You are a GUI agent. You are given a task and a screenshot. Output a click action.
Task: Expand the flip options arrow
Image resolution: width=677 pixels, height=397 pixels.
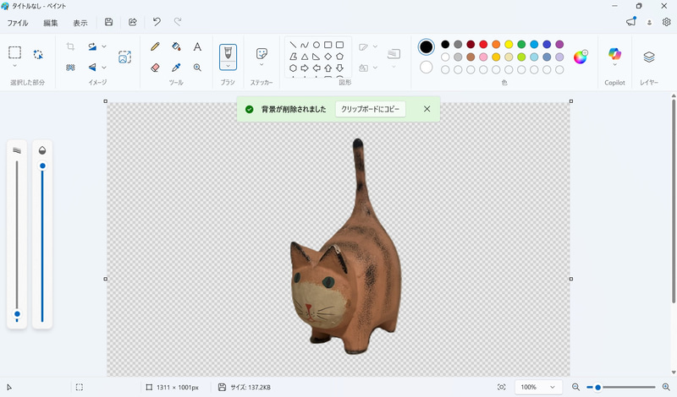[104, 68]
